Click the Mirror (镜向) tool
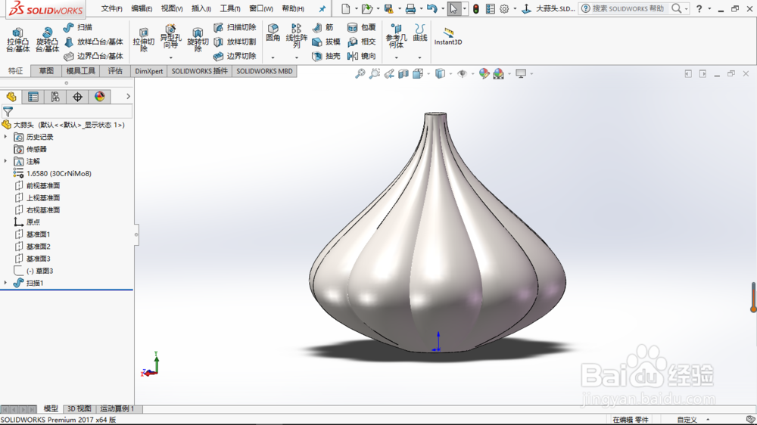The image size is (757, 425). [x=362, y=57]
